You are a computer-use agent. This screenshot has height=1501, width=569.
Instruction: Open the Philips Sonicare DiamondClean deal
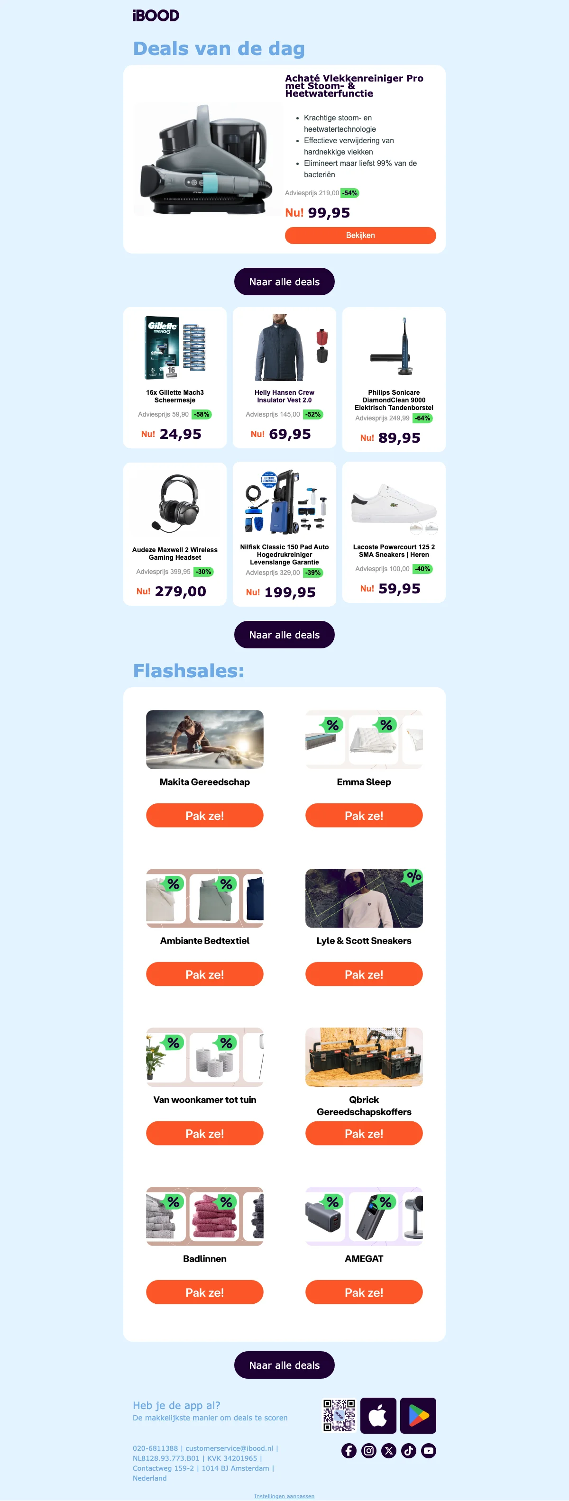tap(394, 379)
